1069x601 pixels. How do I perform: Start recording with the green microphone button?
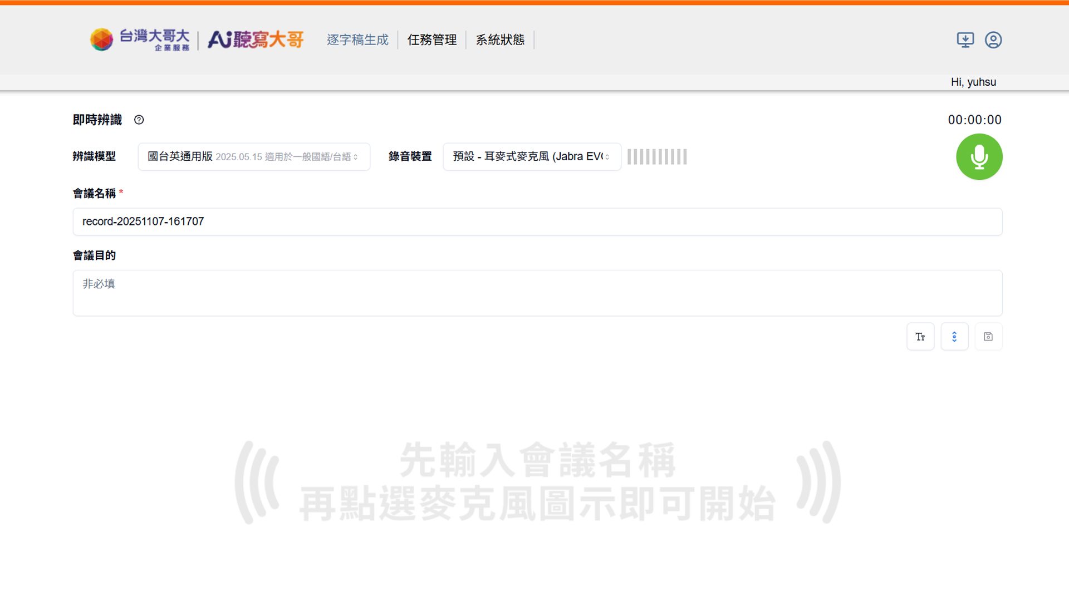pos(979,157)
